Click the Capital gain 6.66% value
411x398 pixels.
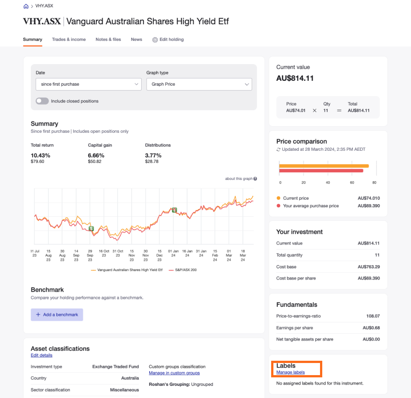96,155
